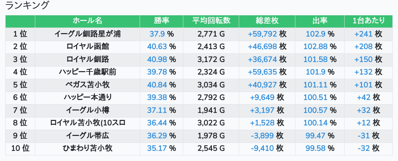Viewport: 398px width, 161px height.
Task: Click the ハッピー千歳駅前 hall name
Action: coord(87,72)
